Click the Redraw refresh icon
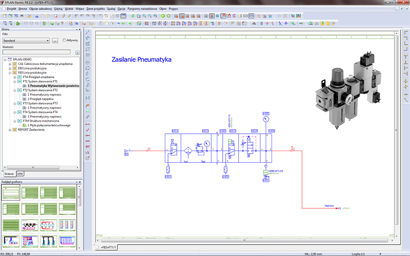Image resolution: width=410 pixels, height=256 pixels. click(x=133, y=16)
